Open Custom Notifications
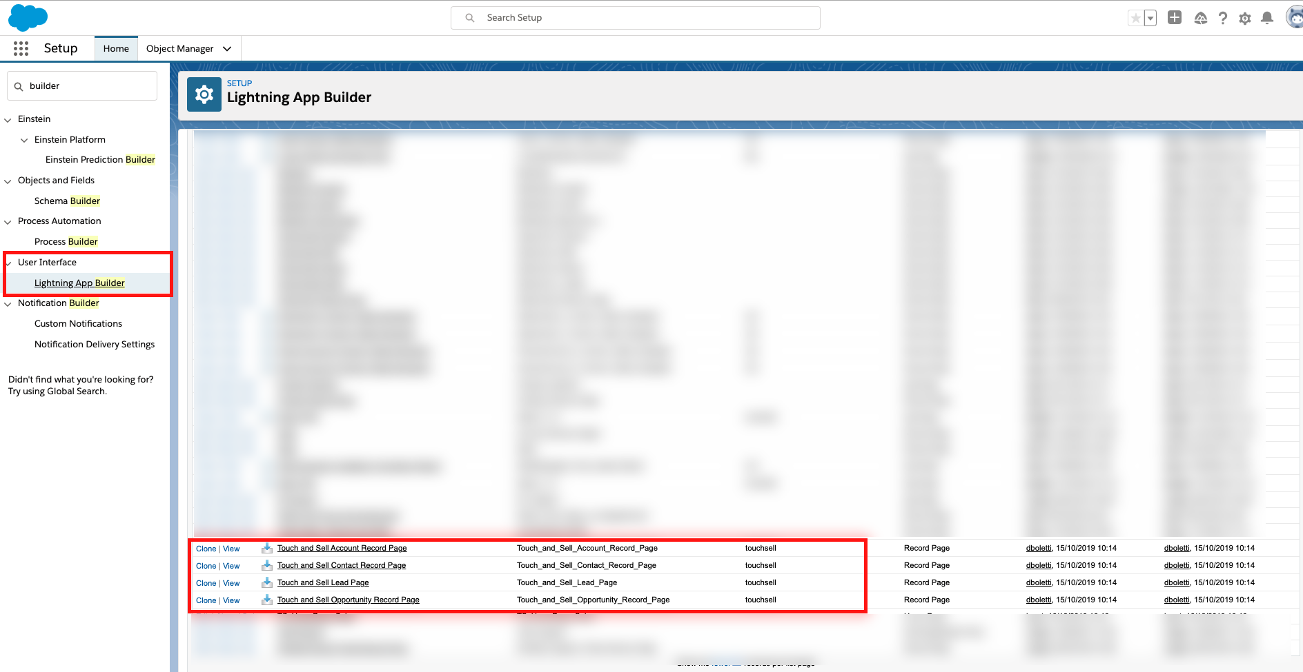This screenshot has width=1303, height=672. [x=78, y=324]
